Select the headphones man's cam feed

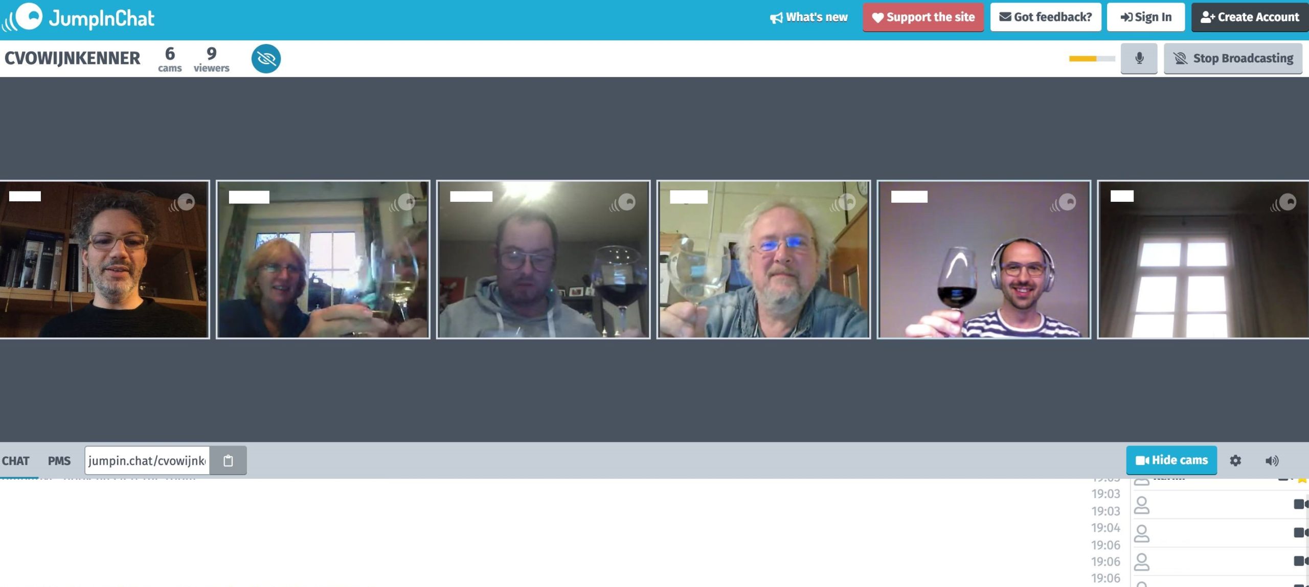point(984,260)
